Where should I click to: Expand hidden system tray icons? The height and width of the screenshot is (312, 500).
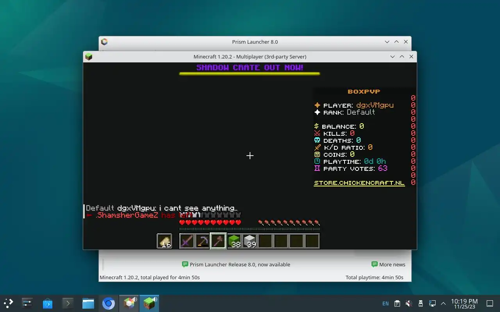click(x=443, y=303)
